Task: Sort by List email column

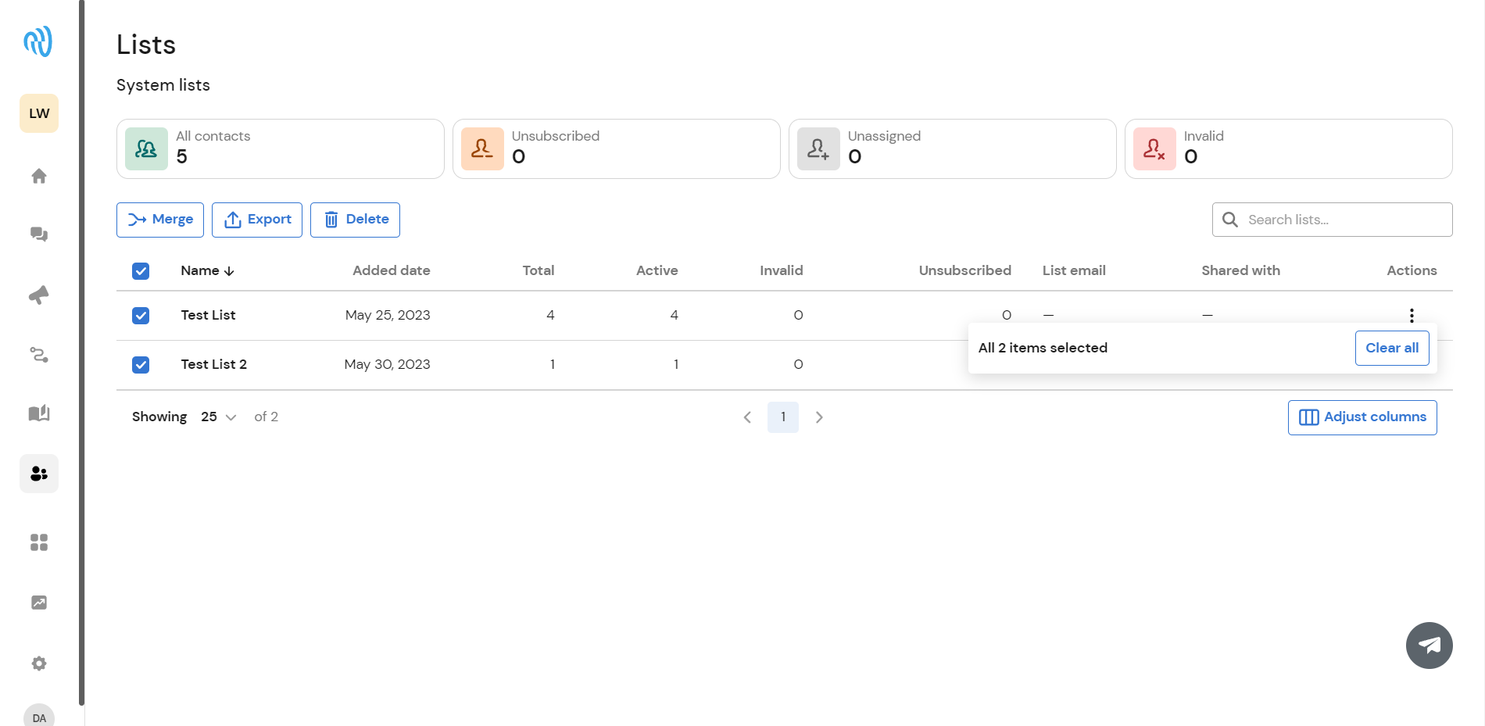Action: [x=1074, y=270]
